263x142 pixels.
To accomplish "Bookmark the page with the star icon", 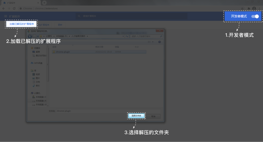I will [x=242, y=8].
